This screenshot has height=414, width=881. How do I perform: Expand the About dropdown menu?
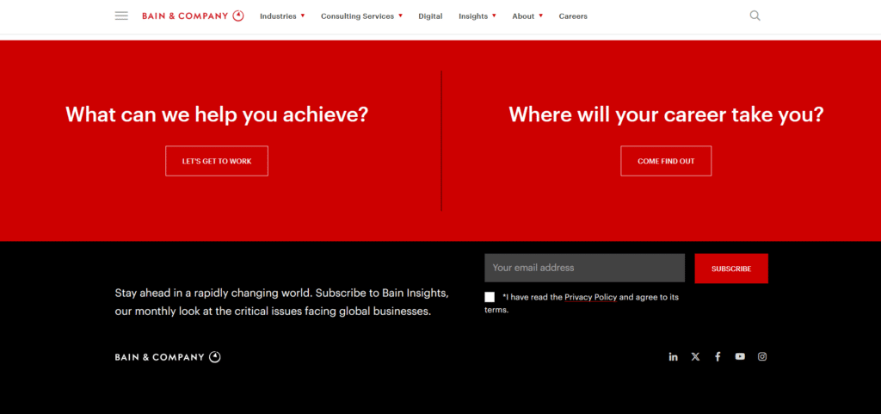tap(527, 16)
